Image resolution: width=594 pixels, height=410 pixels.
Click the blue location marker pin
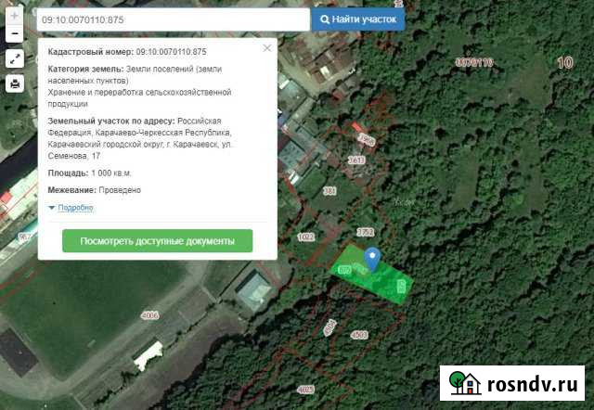372,258
